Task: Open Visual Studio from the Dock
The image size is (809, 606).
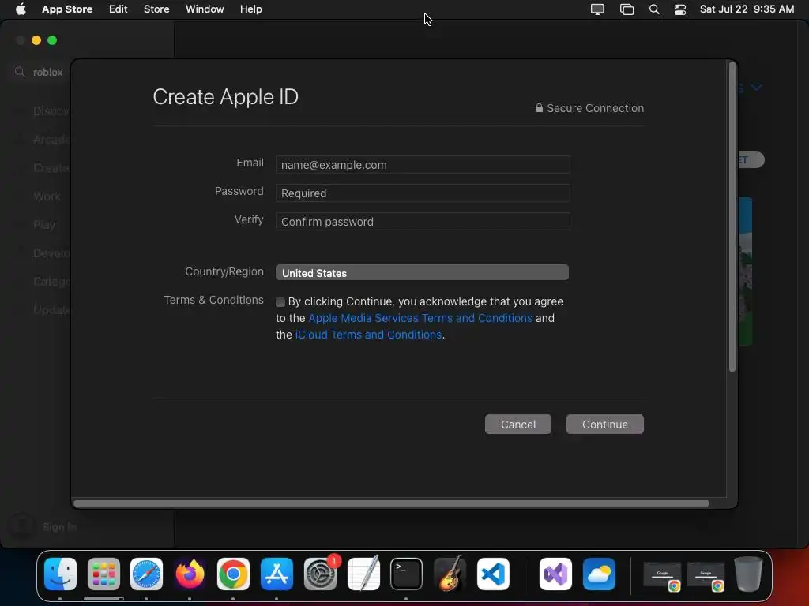Action: pyautogui.click(x=555, y=574)
